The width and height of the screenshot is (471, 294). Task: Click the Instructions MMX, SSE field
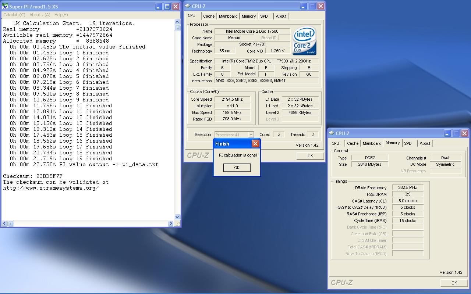pyautogui.click(x=267, y=81)
